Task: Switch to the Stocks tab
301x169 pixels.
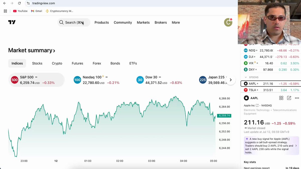Action: click(x=37, y=63)
